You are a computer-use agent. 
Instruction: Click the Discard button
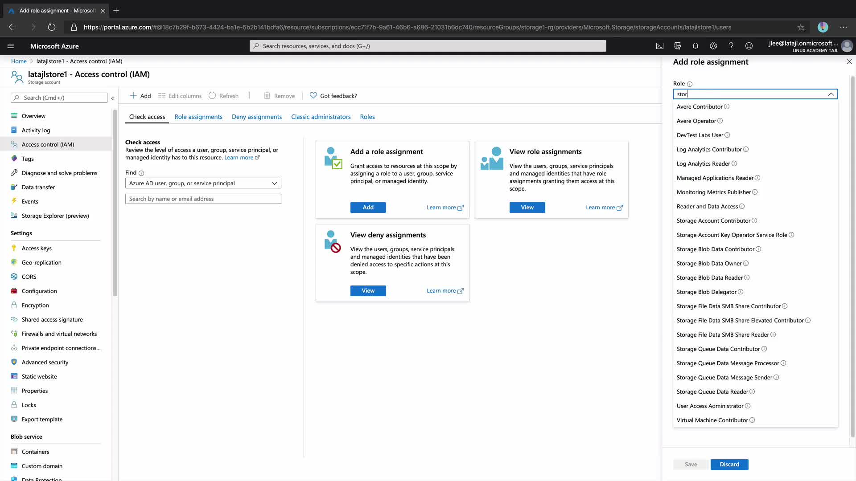pyautogui.click(x=729, y=464)
